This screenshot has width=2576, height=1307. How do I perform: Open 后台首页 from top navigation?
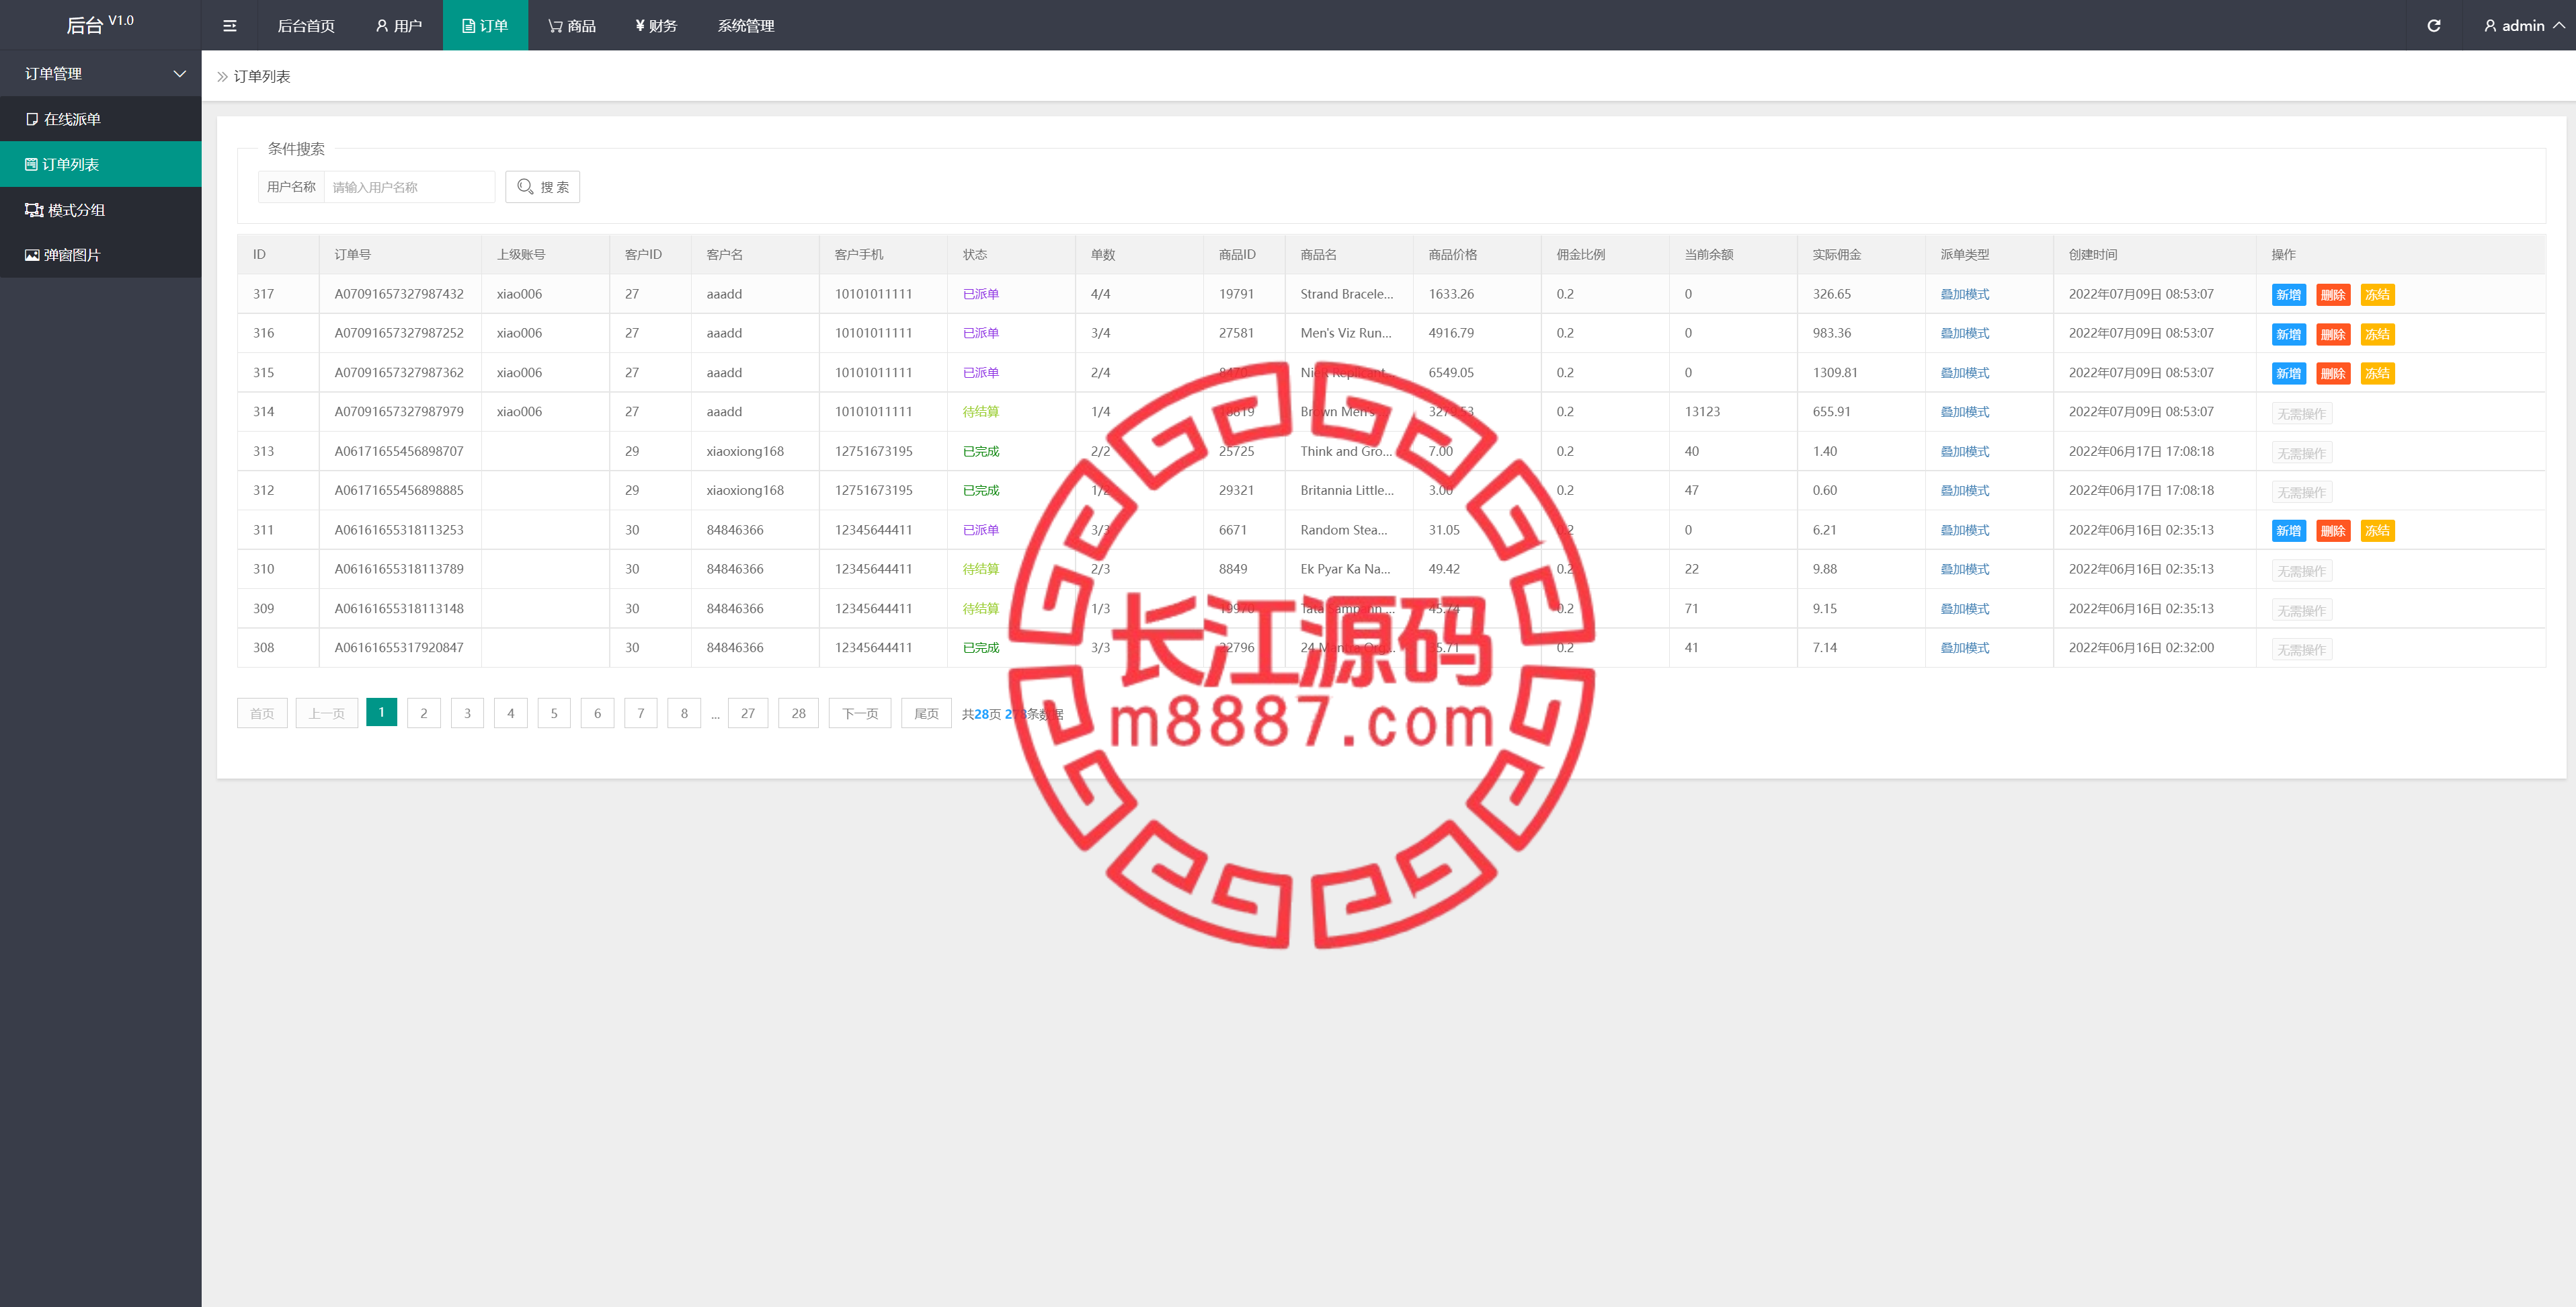point(306,26)
